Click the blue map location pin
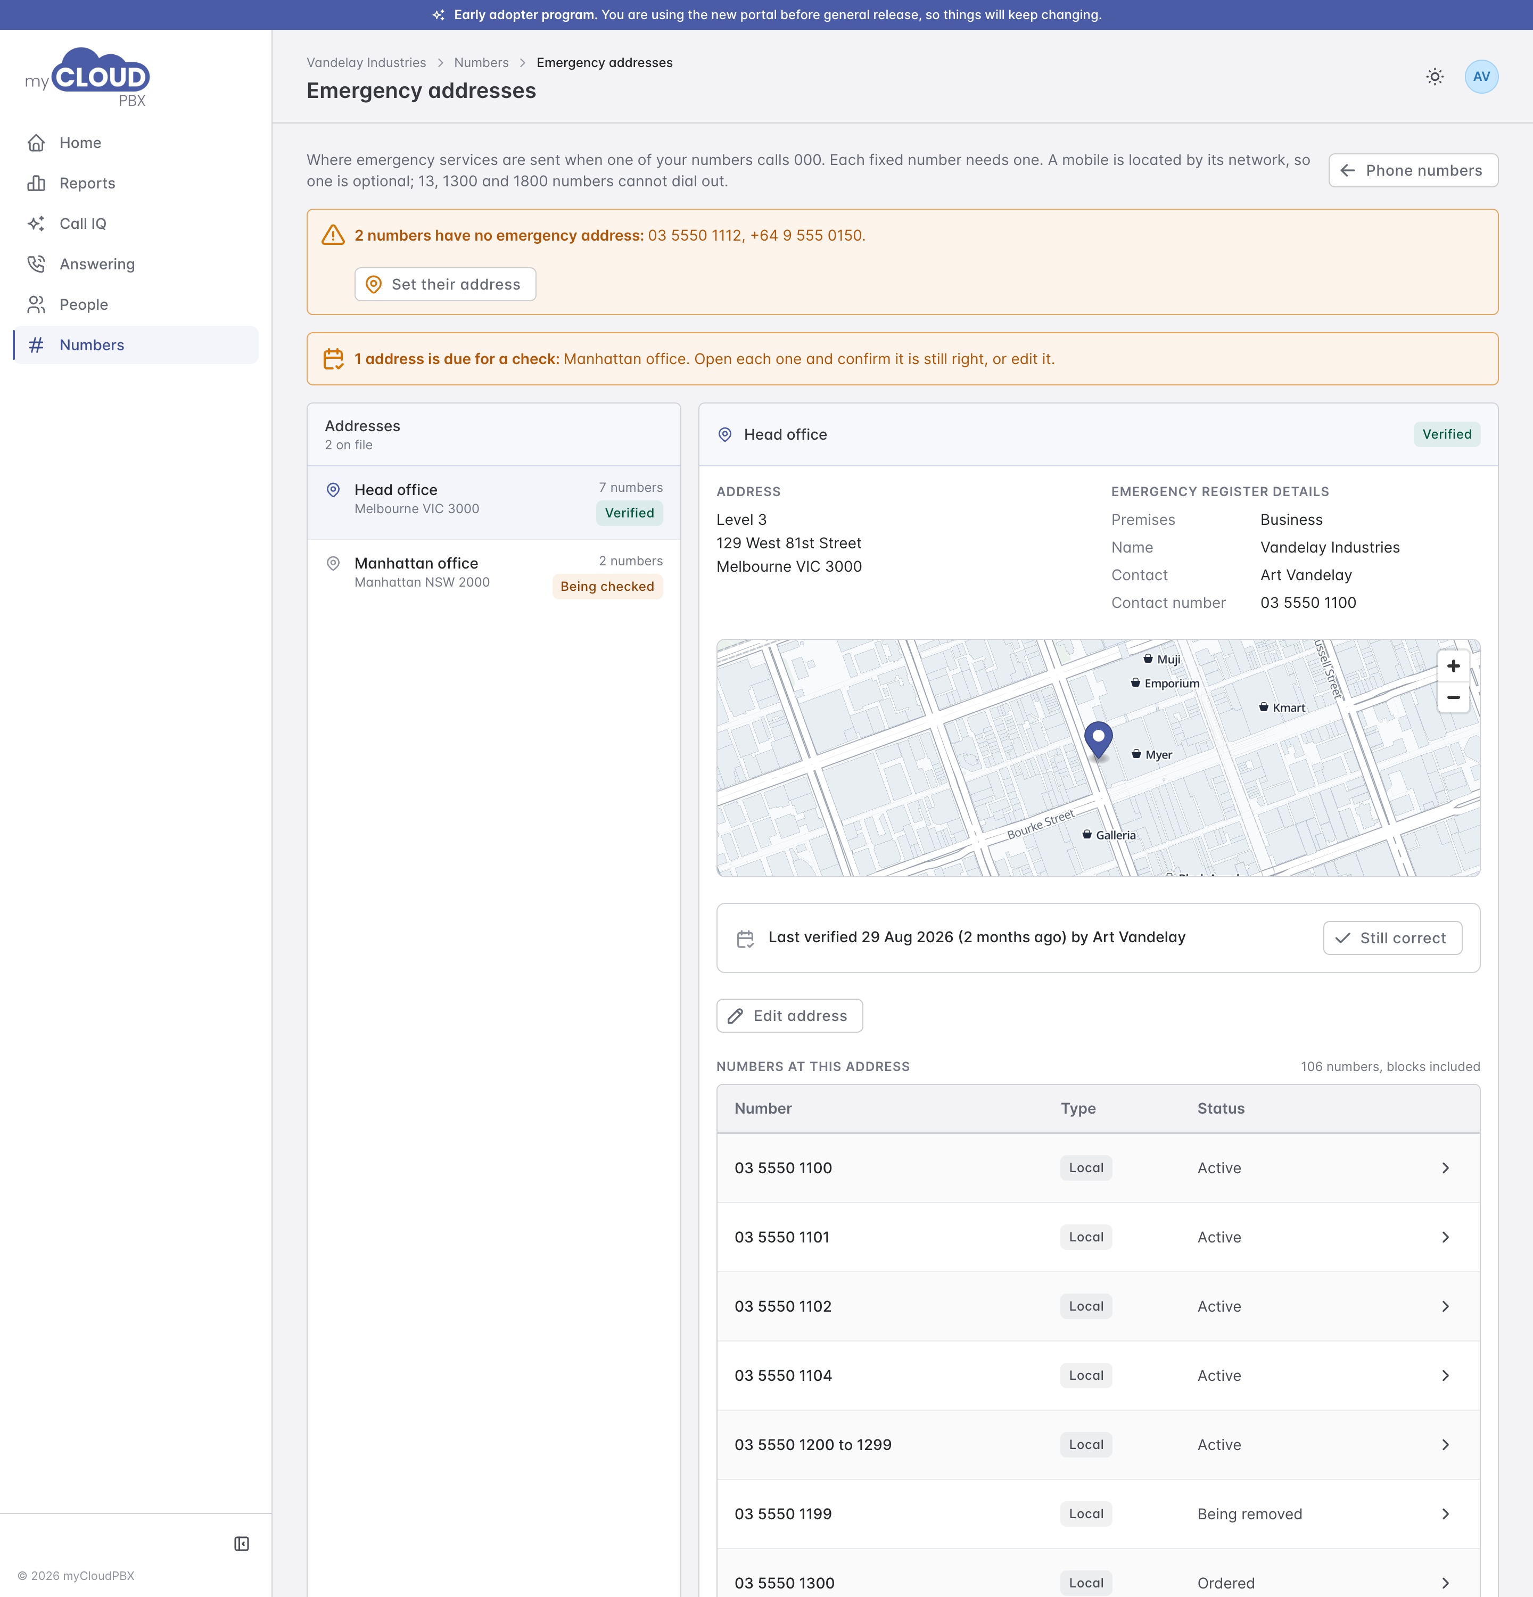This screenshot has width=1533, height=1597. click(x=1098, y=740)
